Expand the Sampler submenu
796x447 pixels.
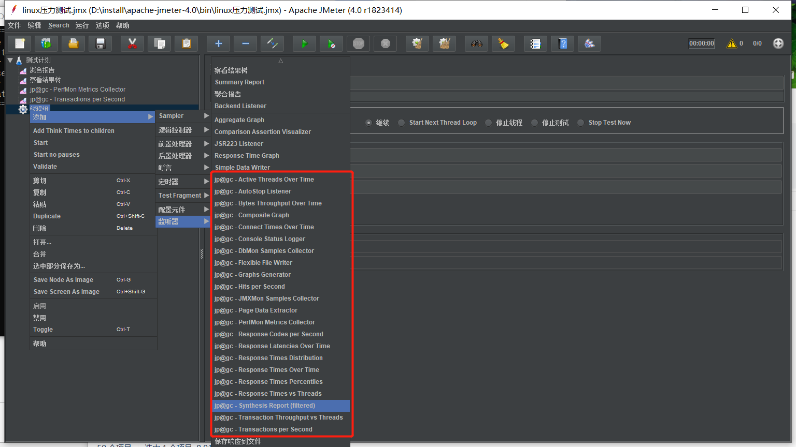(x=183, y=116)
